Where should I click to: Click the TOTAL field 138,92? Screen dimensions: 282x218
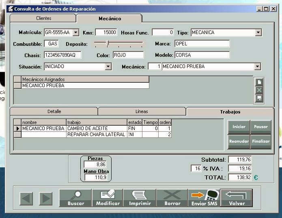point(240,177)
